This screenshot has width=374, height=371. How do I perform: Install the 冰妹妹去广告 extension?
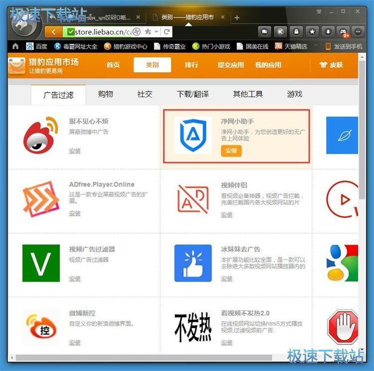click(226, 278)
